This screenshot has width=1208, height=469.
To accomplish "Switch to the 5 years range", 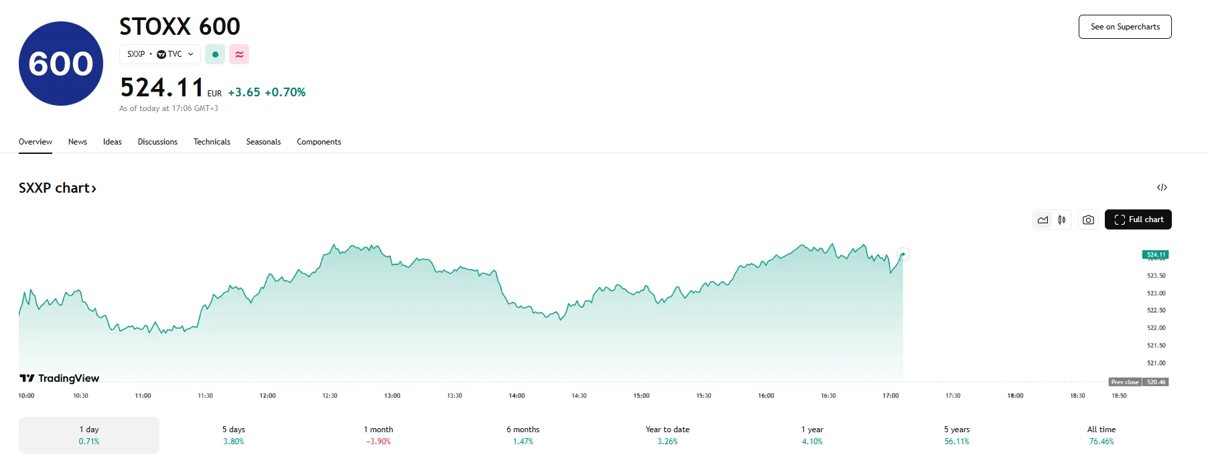I will point(956,435).
